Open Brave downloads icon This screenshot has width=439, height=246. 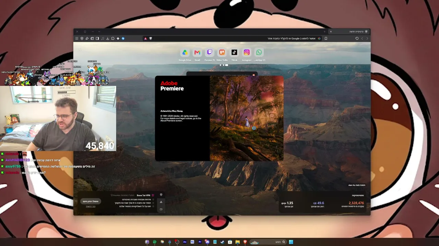pyautogui.click(x=108, y=39)
